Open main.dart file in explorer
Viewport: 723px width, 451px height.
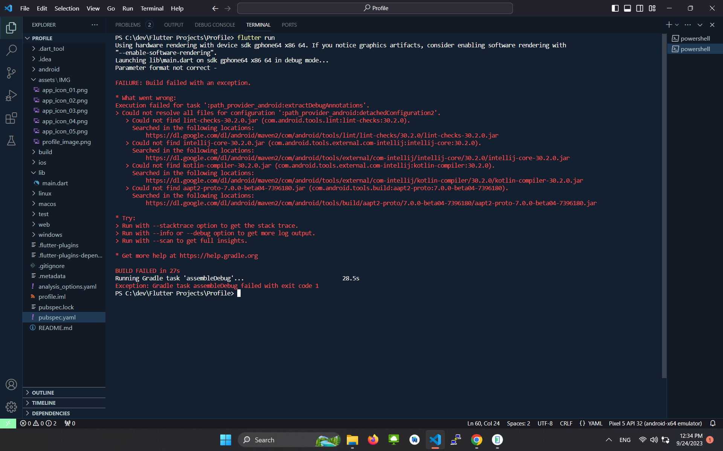click(x=64, y=183)
